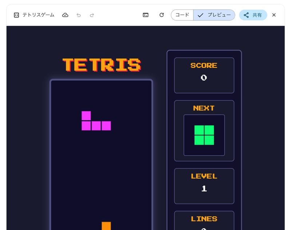Click the TETRIS game title
The width and height of the screenshot is (291, 230).
coord(102,65)
